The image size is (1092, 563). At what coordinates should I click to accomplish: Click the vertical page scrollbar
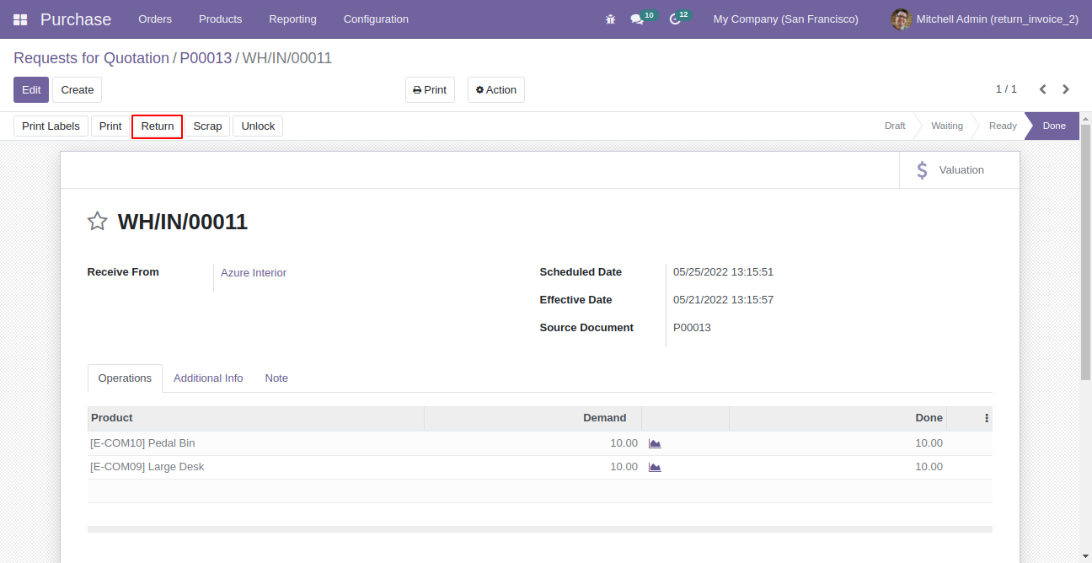pyautogui.click(x=1085, y=253)
